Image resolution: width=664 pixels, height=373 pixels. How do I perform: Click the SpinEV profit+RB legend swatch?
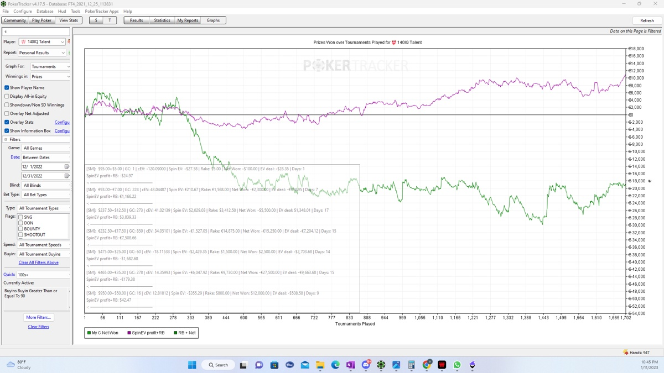click(129, 333)
